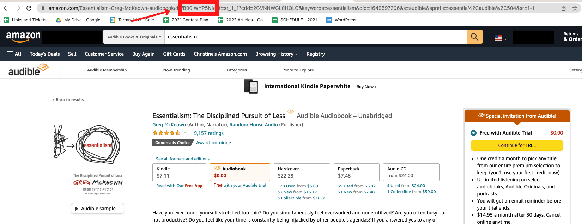Click the site lock icon in address bar
The width and height of the screenshot is (582, 224).
[x=43, y=8]
